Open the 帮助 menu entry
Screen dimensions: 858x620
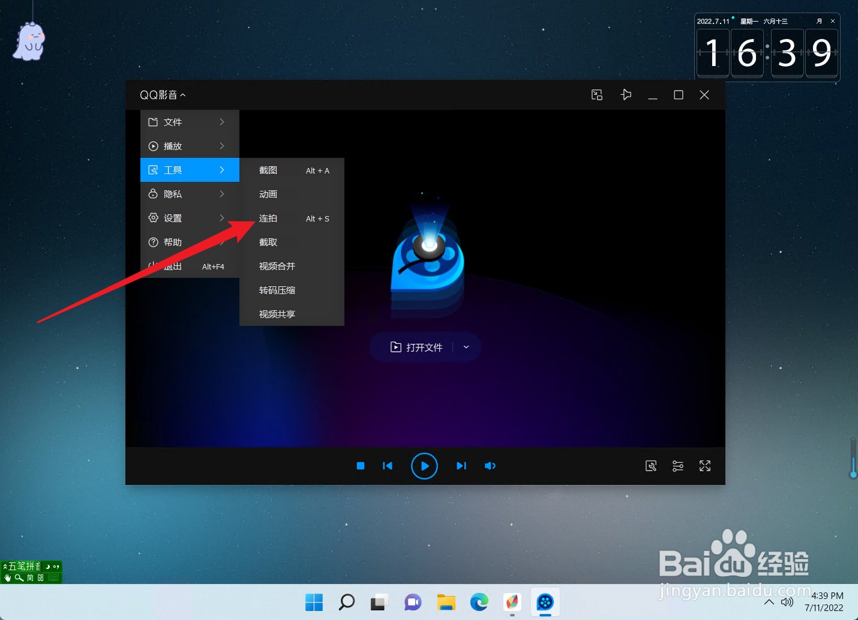coord(190,242)
